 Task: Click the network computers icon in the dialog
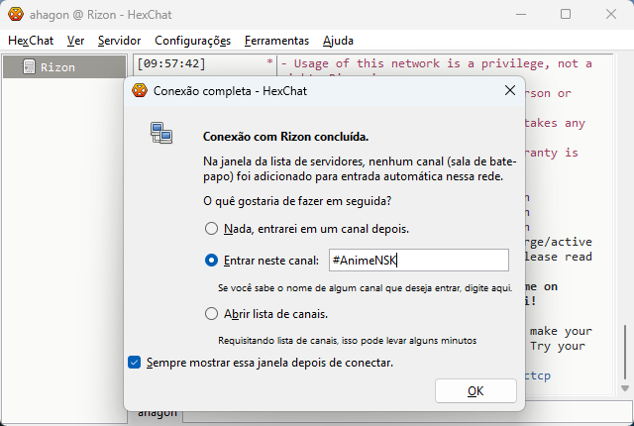coord(161,133)
